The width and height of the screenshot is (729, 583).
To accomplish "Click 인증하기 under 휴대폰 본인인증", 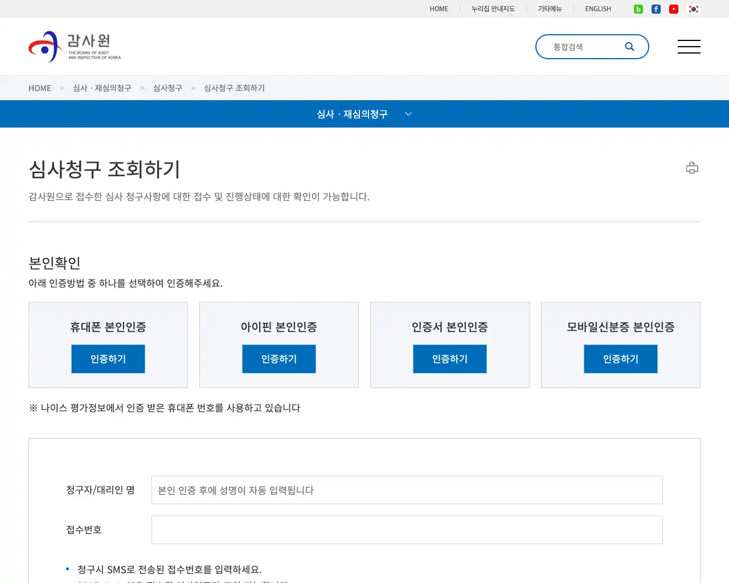I will click(108, 359).
